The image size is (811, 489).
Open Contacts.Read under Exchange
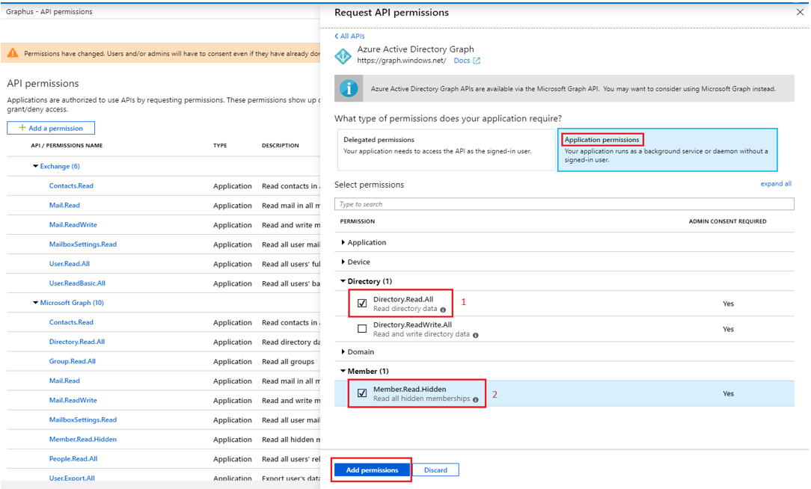71,186
